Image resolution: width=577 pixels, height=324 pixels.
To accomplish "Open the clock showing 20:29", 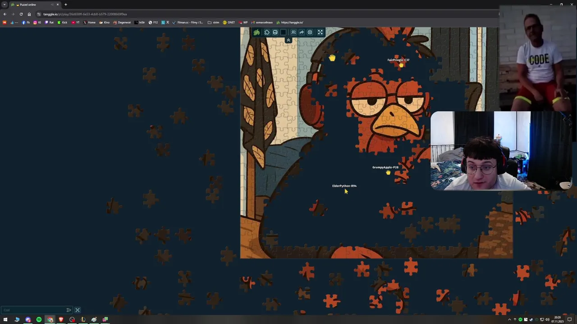I will pos(558,319).
